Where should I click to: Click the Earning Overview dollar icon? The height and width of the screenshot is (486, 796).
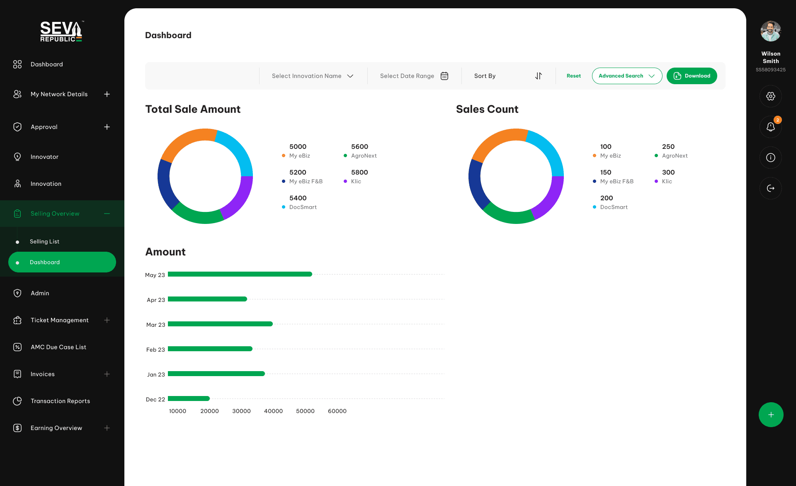pyautogui.click(x=17, y=428)
